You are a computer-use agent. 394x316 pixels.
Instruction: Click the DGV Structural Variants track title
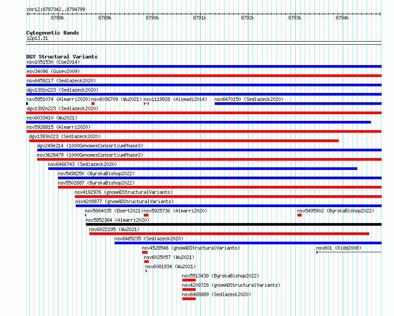62,57
